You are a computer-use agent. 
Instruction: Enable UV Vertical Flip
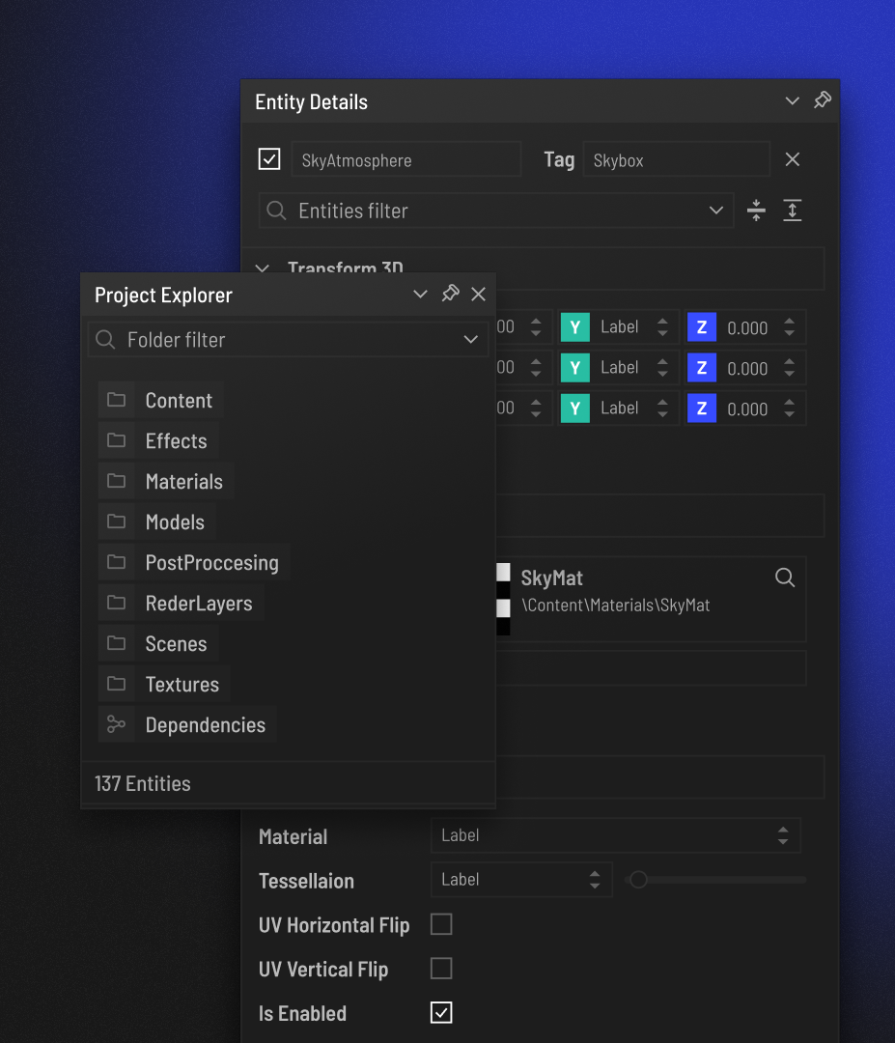pos(441,969)
